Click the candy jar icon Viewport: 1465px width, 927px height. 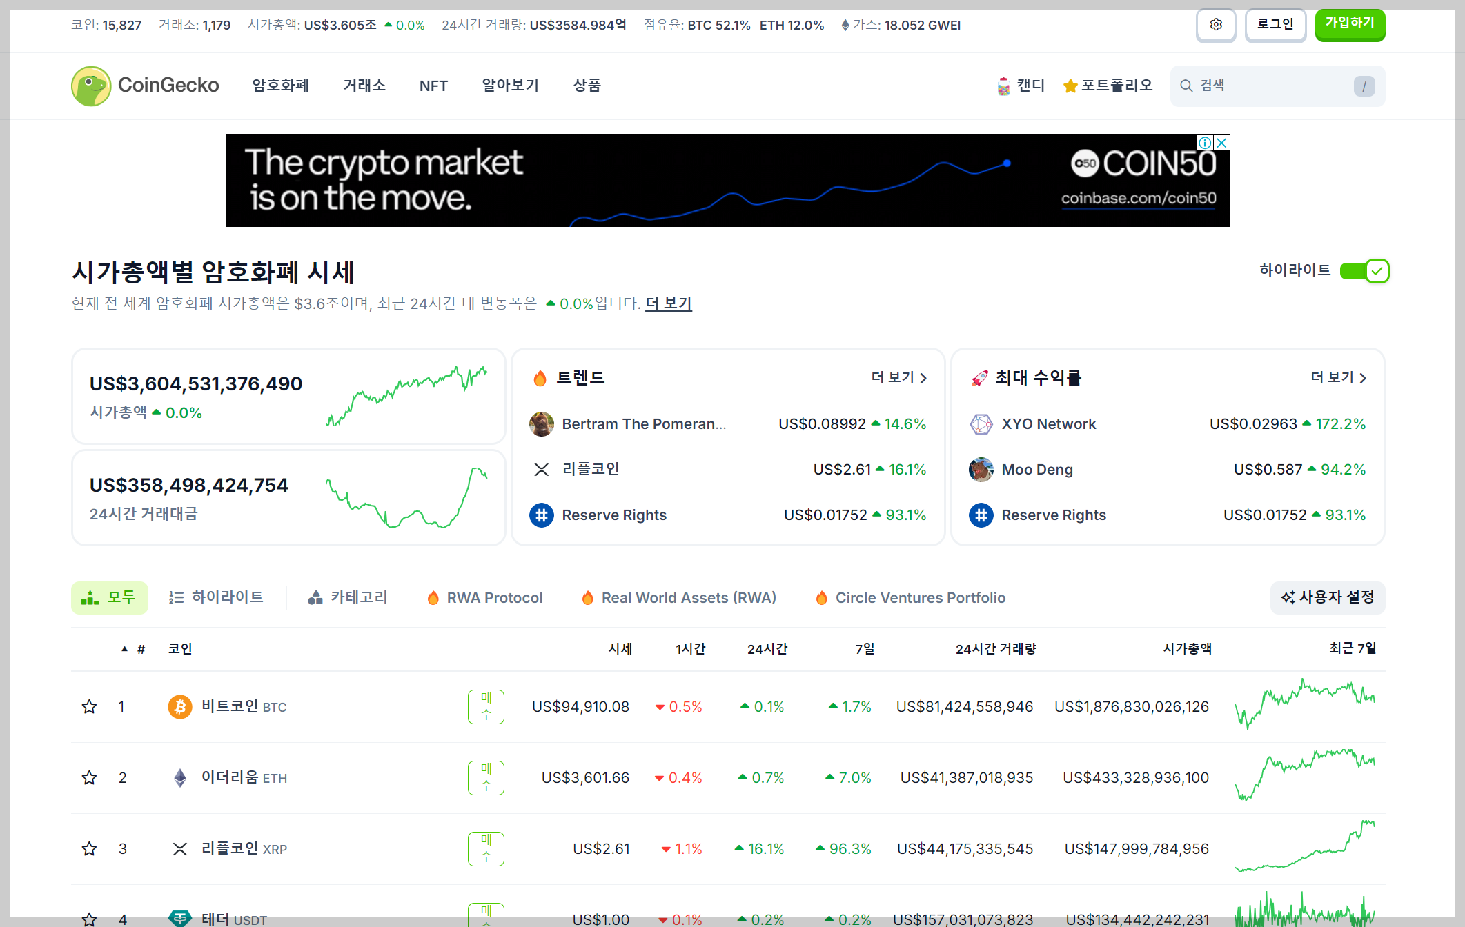1004,86
